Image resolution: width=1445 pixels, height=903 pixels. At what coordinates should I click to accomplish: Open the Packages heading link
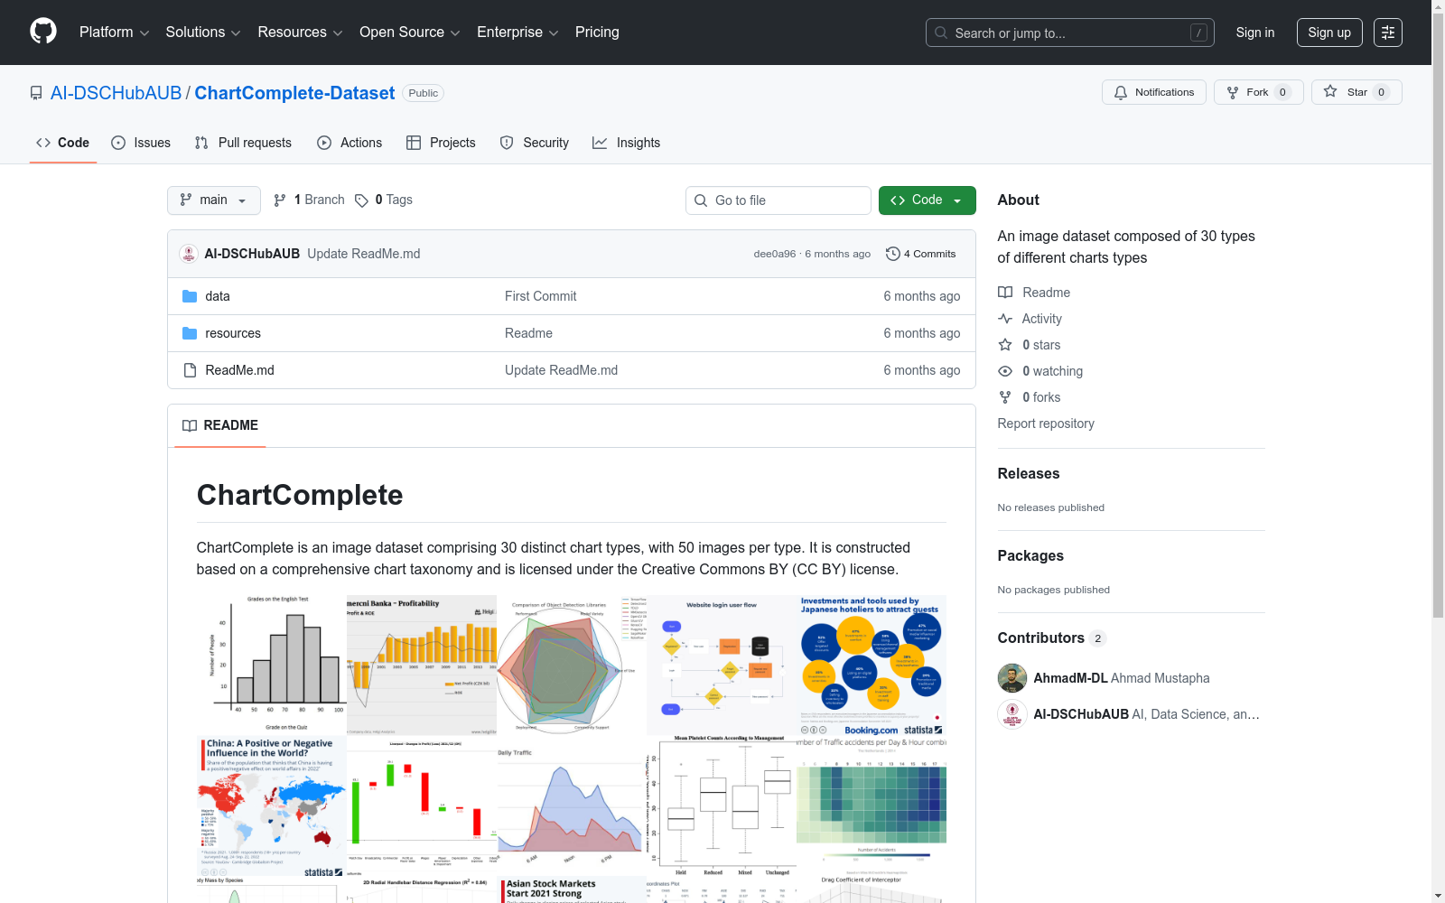click(x=1030, y=555)
